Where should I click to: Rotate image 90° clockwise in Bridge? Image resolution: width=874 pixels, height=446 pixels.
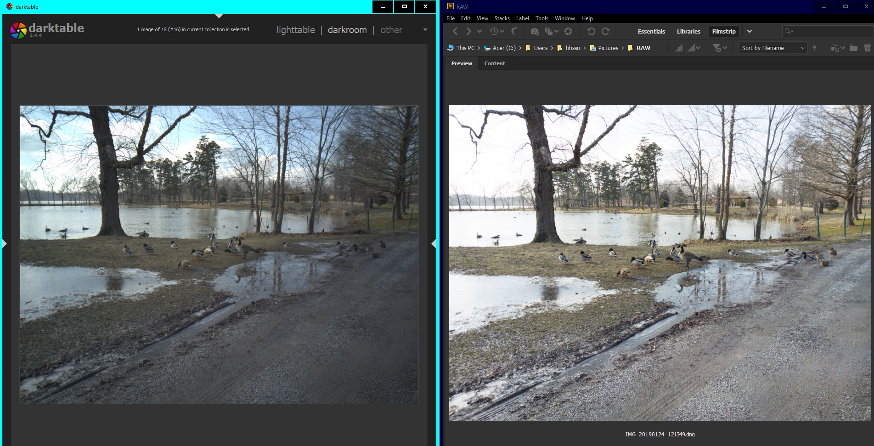605,31
